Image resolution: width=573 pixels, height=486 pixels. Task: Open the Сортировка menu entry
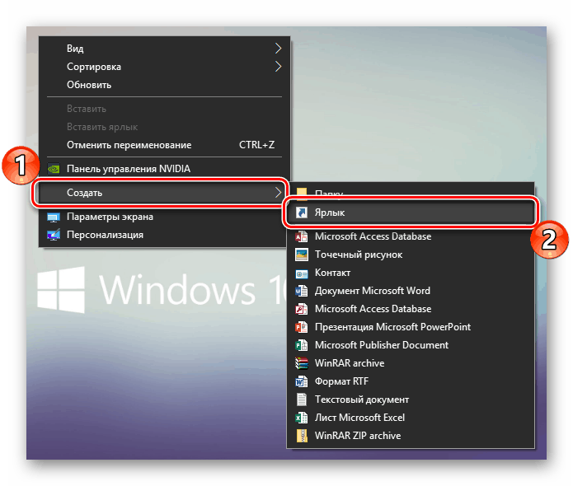coord(164,67)
